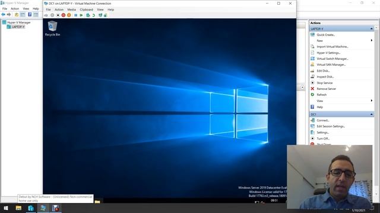The image size is (380, 213).
Task: Click Ctrl+Alt+Del icon in VM Connection toolbar
Action: pyautogui.click(x=46, y=15)
